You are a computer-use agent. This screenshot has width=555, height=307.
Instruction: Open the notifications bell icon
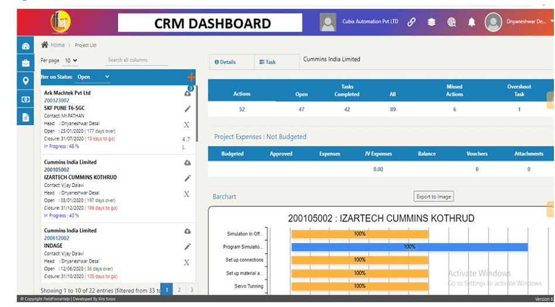tap(471, 22)
